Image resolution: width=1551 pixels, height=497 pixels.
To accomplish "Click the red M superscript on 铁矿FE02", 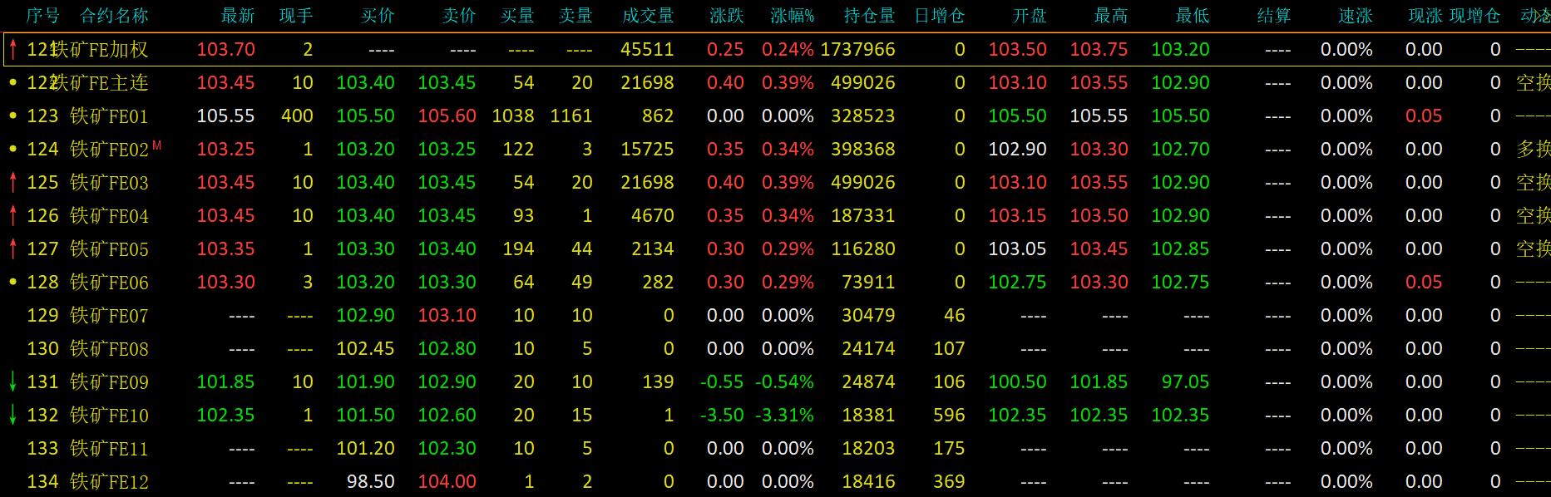I will (x=157, y=145).
